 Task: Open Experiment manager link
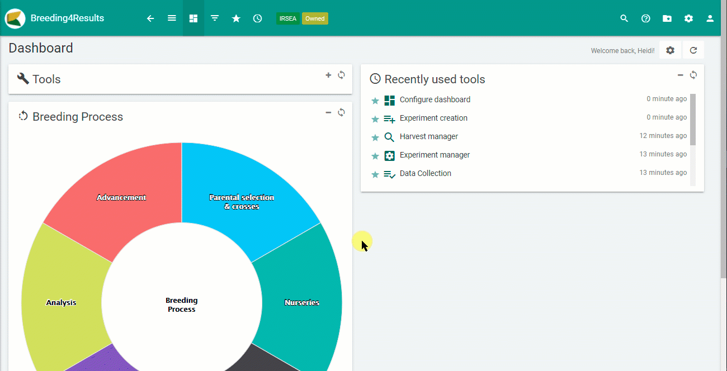[x=435, y=155]
